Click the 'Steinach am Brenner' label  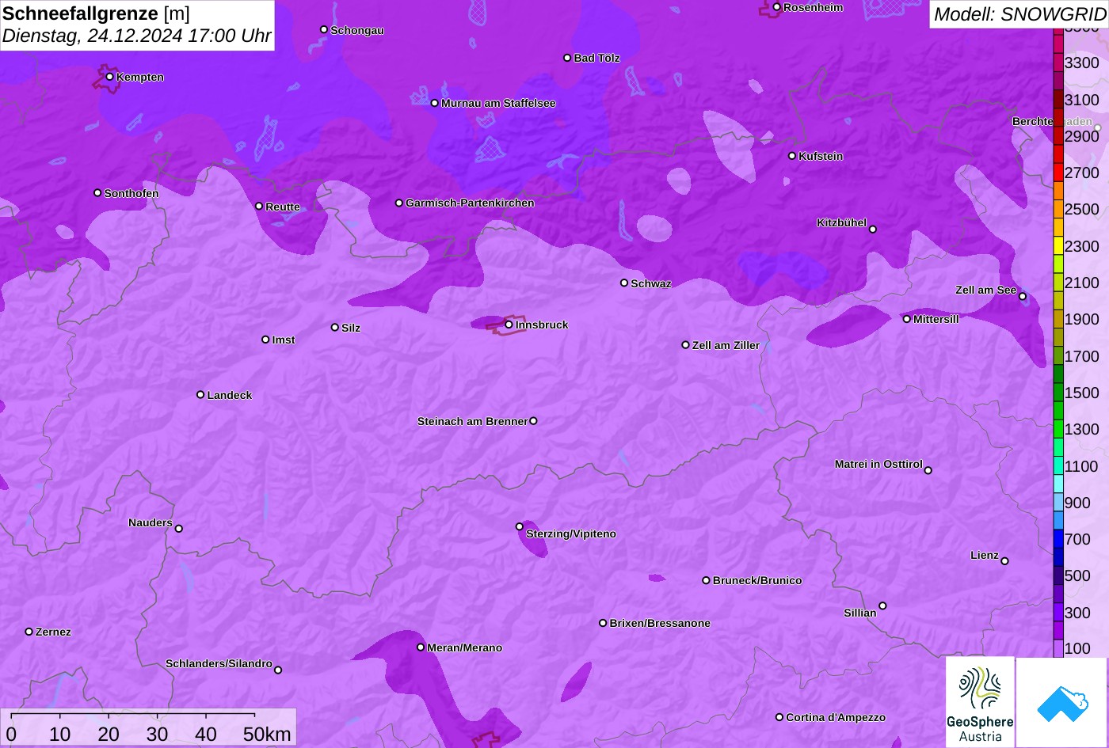point(472,421)
